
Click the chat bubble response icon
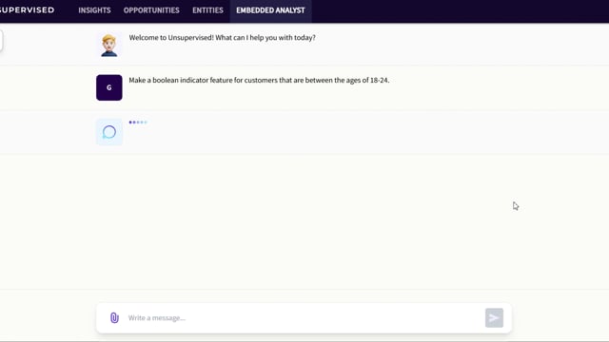pyautogui.click(x=109, y=132)
